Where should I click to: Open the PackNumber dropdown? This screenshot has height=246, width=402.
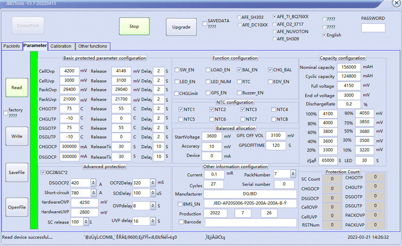(293, 174)
